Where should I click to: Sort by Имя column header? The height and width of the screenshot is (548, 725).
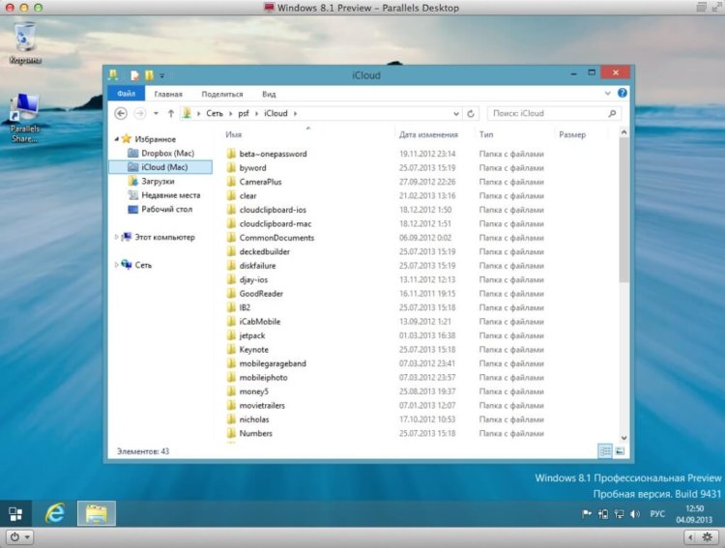(x=234, y=134)
